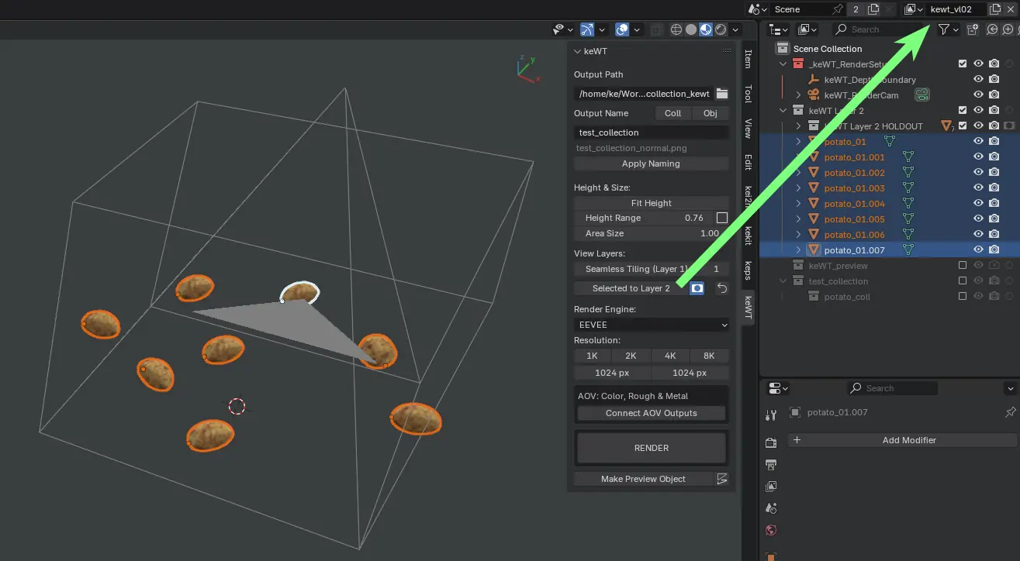The height and width of the screenshot is (561, 1020).
Task: Click the add new collection icon
Action: click(x=972, y=29)
